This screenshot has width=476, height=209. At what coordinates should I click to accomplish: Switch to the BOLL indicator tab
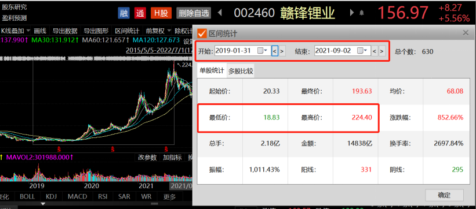coord(27,196)
